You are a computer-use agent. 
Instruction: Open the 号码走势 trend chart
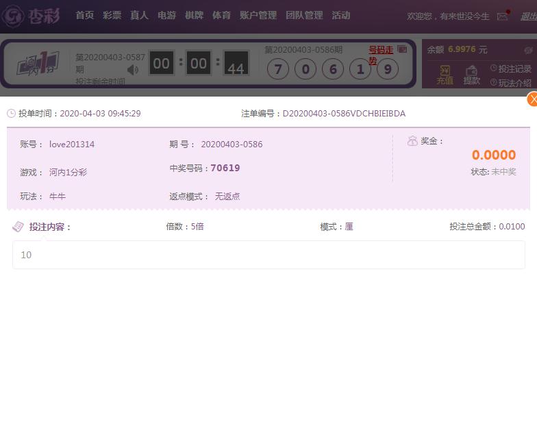(x=382, y=55)
